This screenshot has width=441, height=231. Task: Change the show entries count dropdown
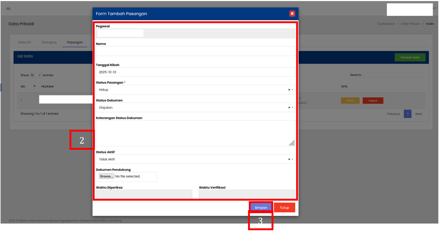pyautogui.click(x=36, y=75)
